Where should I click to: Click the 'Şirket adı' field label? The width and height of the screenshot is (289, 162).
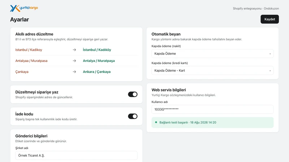[x=22, y=148]
